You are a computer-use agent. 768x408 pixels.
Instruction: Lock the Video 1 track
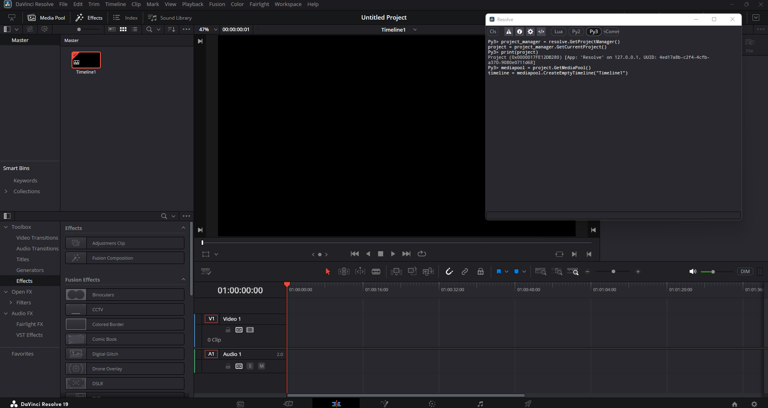coord(228,330)
